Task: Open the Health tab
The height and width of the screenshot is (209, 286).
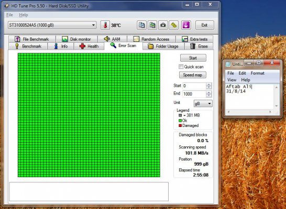Action: tap(89, 46)
